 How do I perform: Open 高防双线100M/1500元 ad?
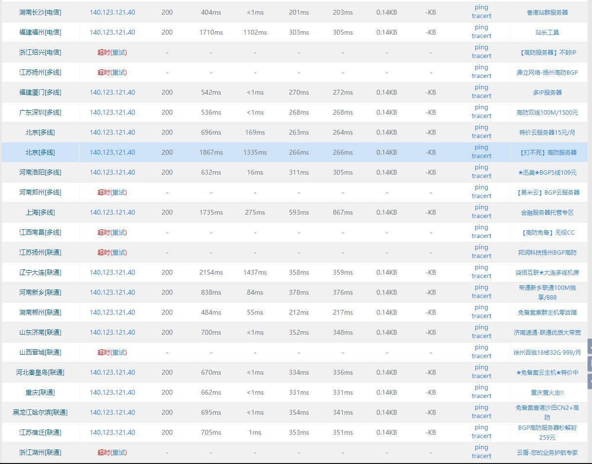(547, 112)
